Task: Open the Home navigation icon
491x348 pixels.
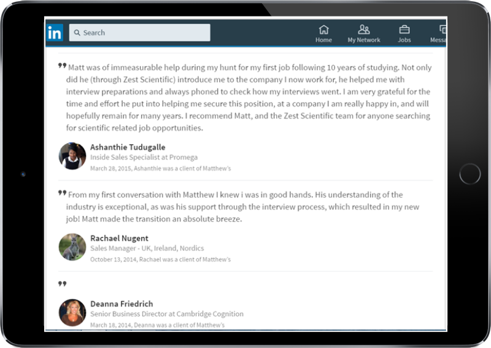Action: coord(324,29)
